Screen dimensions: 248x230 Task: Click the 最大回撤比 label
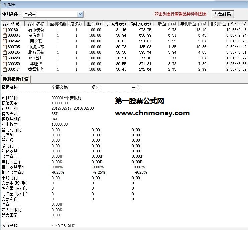pyautogui.click(x=12, y=210)
